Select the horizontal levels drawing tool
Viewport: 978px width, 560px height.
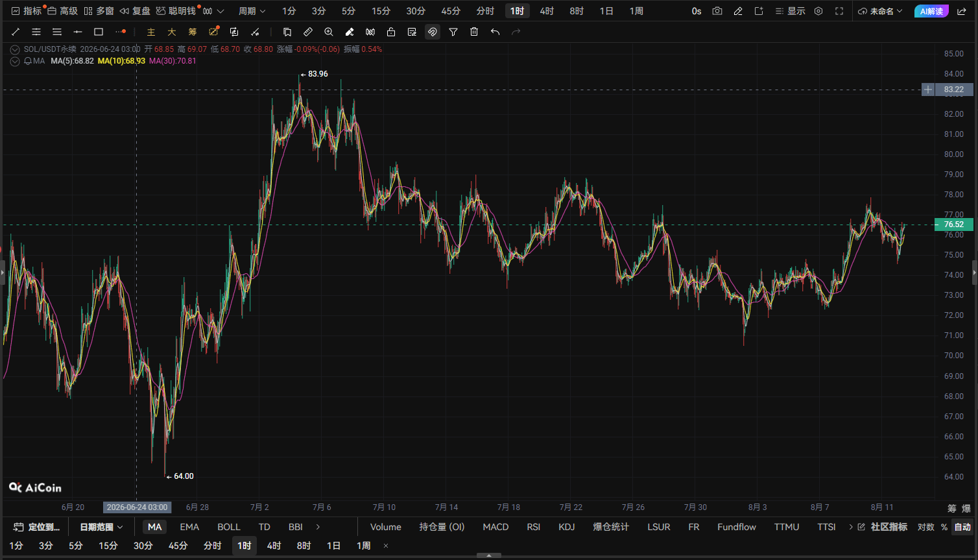coord(57,32)
